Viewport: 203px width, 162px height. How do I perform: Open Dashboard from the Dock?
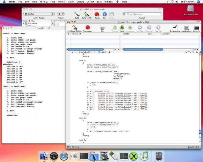tap(54, 156)
